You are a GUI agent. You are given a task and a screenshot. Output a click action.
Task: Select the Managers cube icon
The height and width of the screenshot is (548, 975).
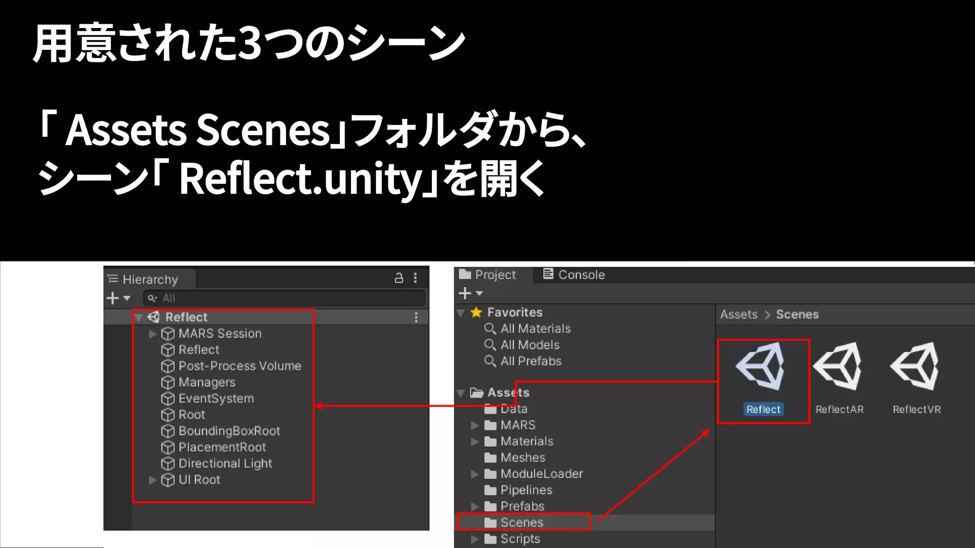click(168, 382)
